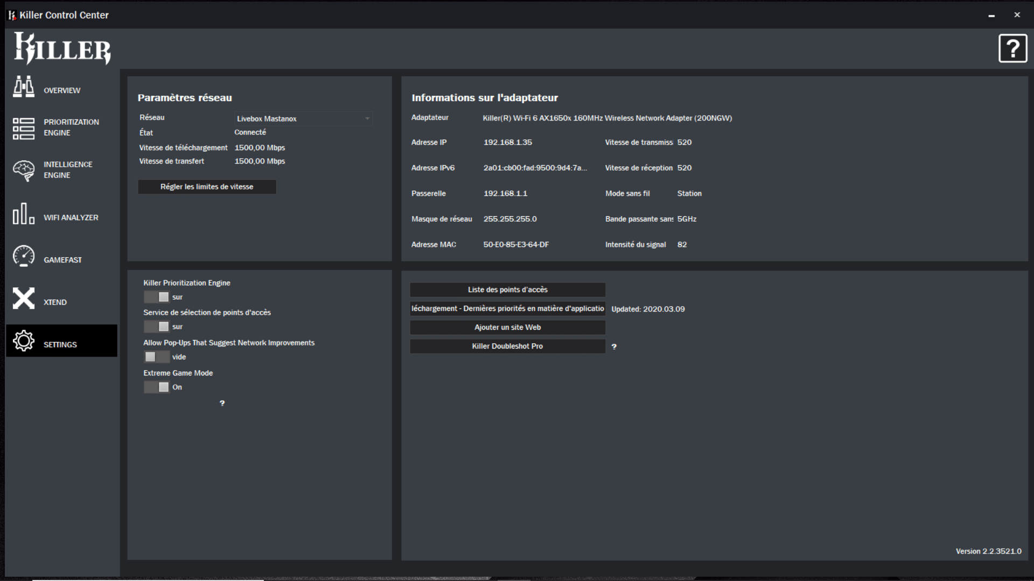Click the Prioritization Engine list icon
1034x581 pixels.
(24, 129)
